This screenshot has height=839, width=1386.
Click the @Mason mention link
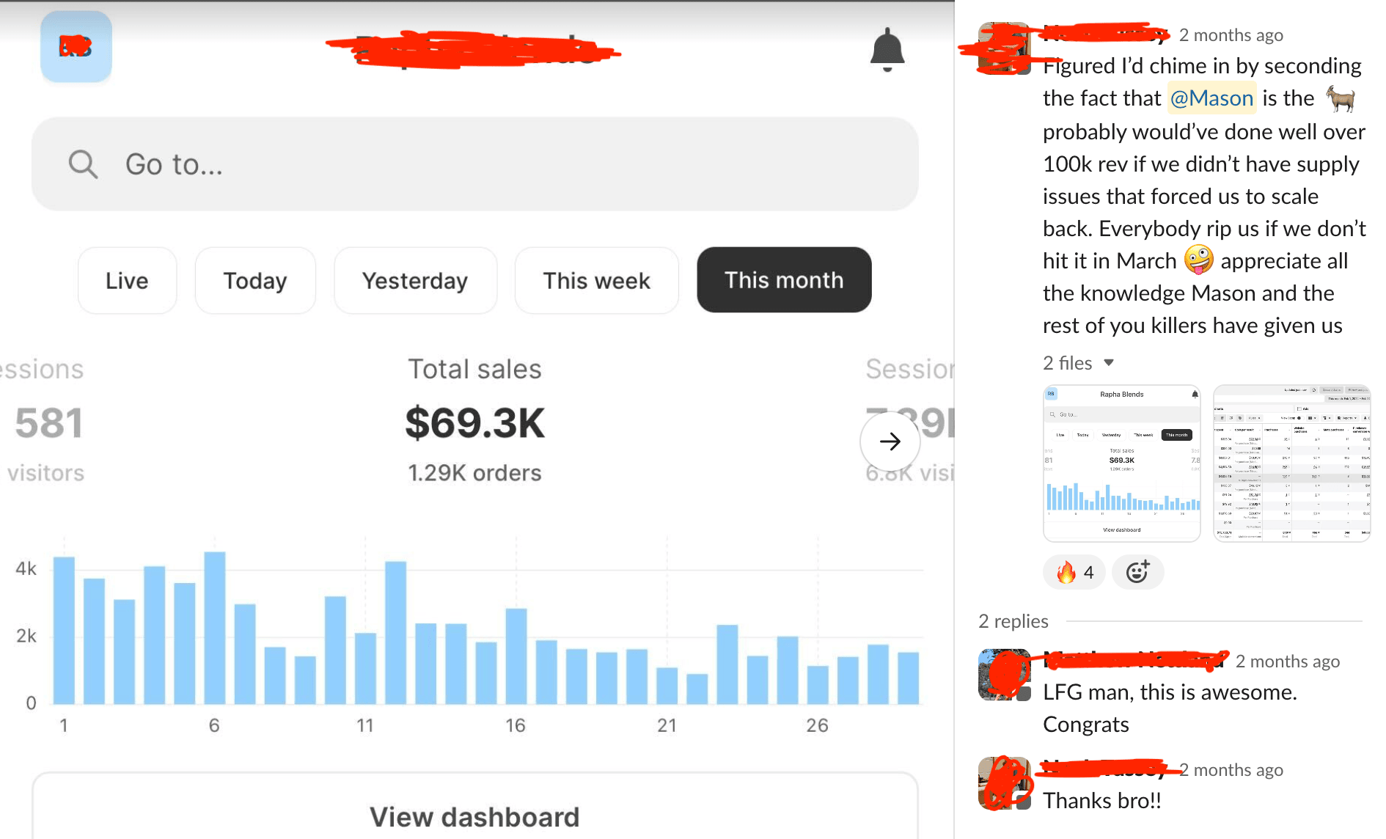tap(1211, 98)
